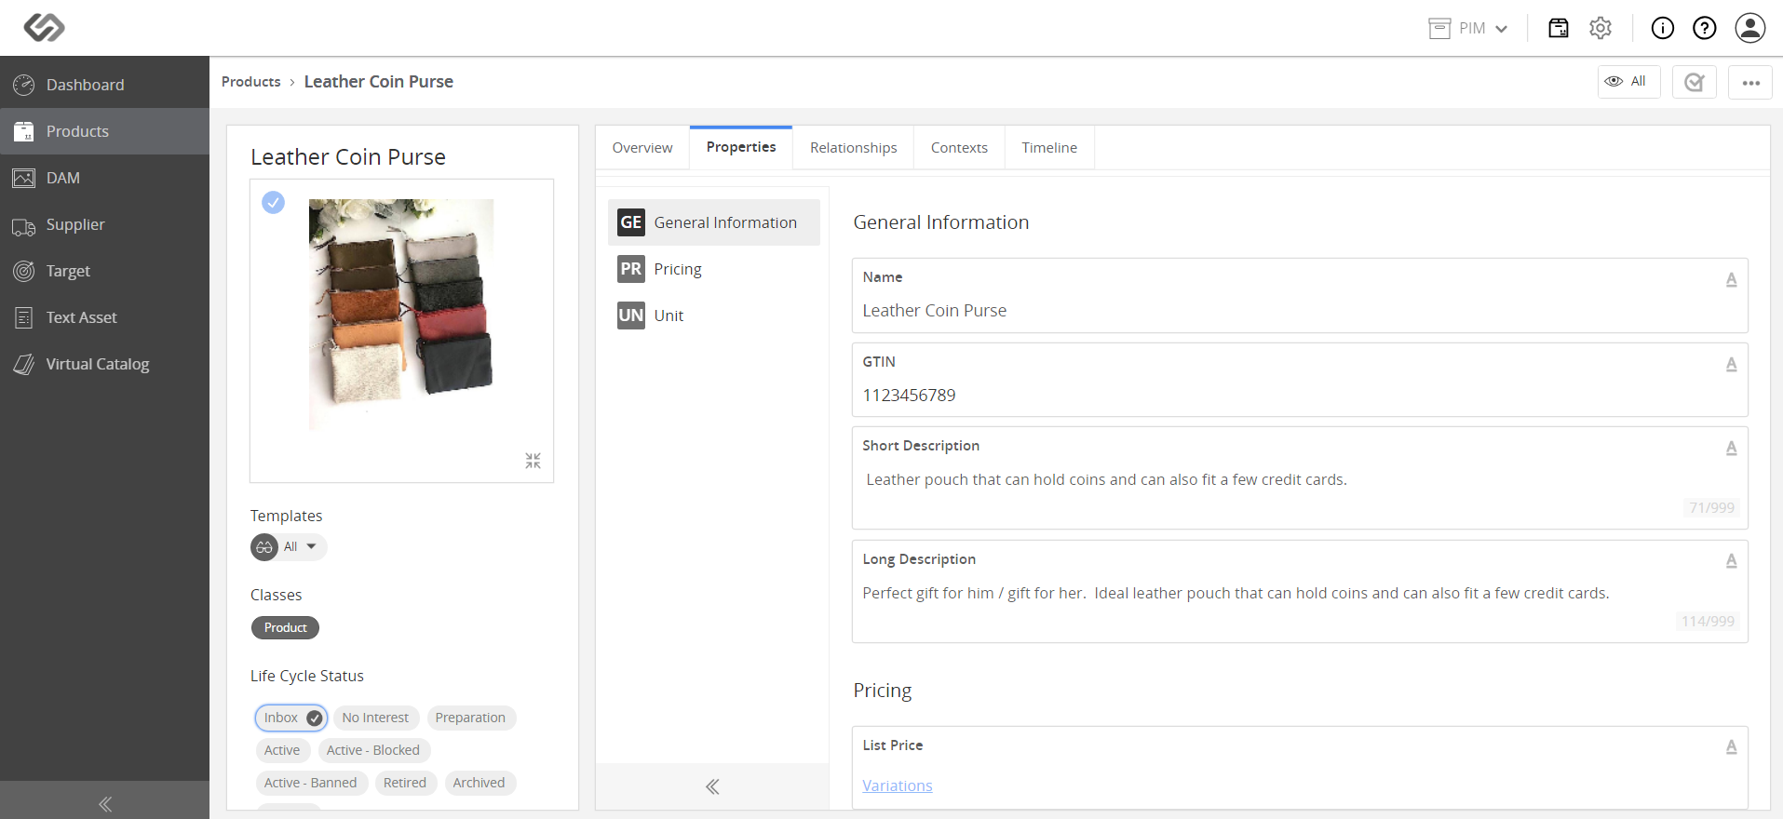Switch to the Timeline tab
The width and height of the screenshot is (1783, 819).
coord(1049,148)
